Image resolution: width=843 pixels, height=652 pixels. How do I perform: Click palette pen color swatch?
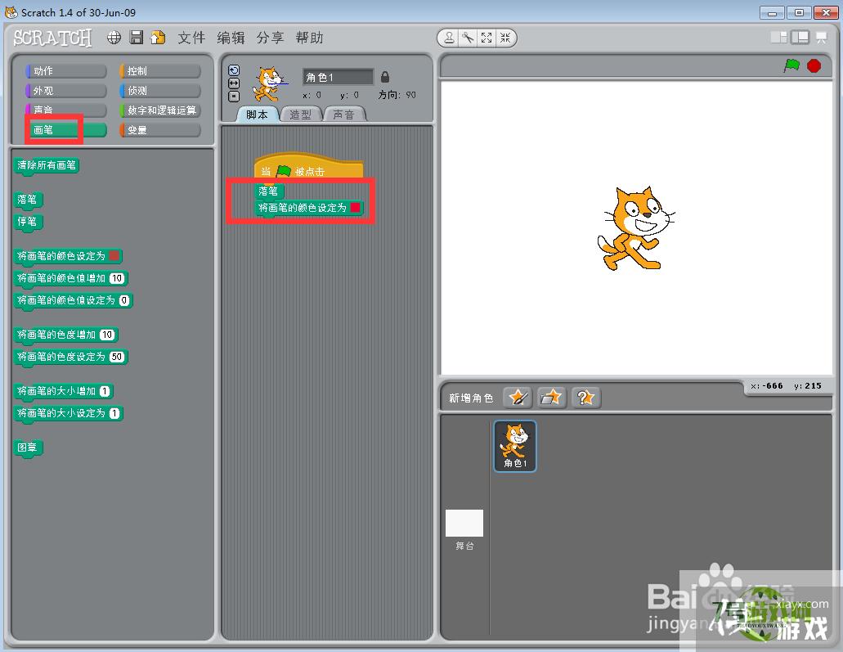tap(114, 255)
